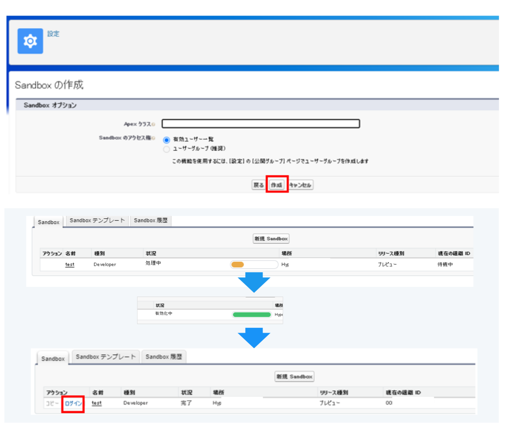Image resolution: width=505 pixels, height=438 pixels.
Task: Open the test sandbox link in the top list
Action: click(70, 265)
